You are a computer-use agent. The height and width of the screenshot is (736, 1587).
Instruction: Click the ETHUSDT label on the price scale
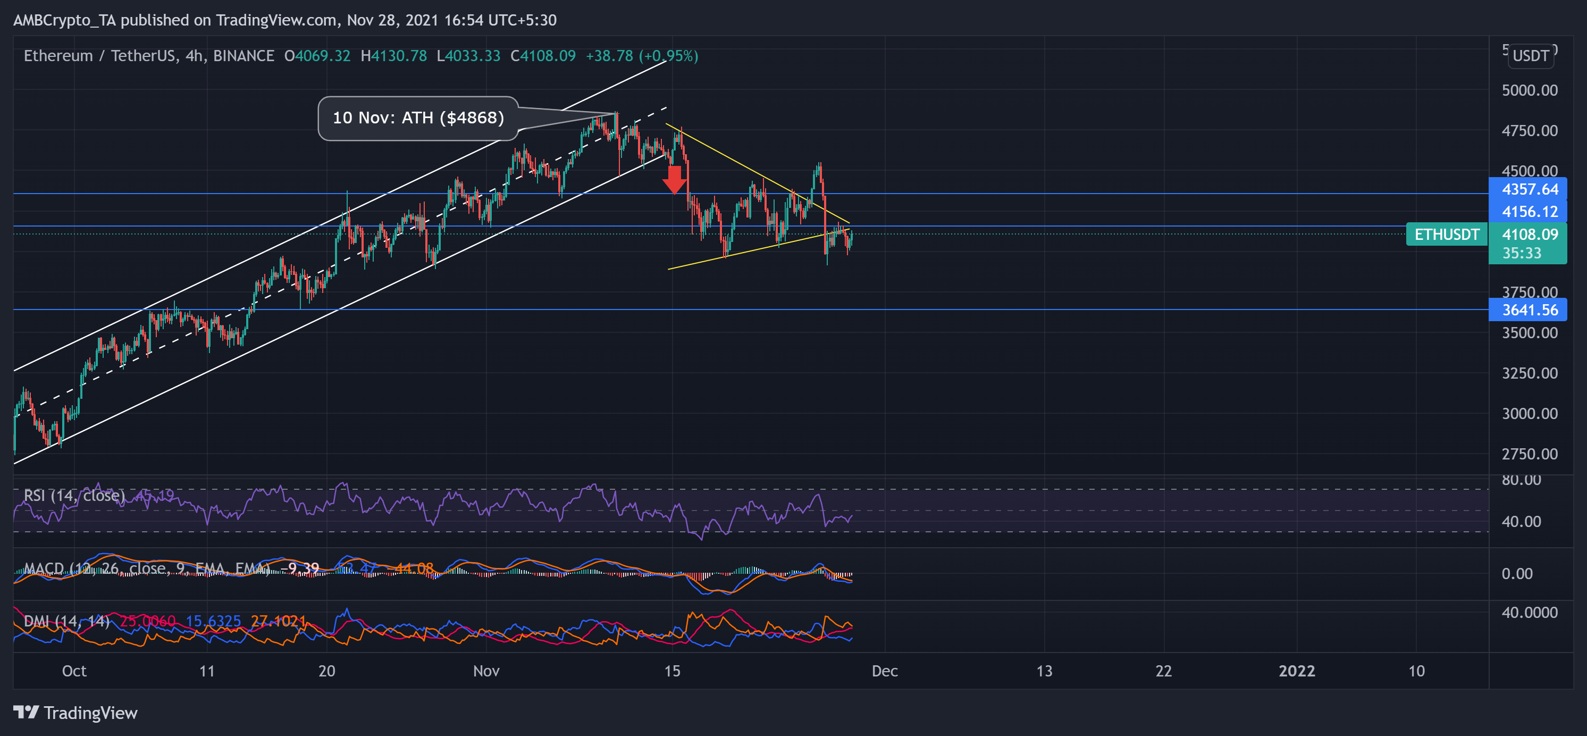click(x=1446, y=234)
